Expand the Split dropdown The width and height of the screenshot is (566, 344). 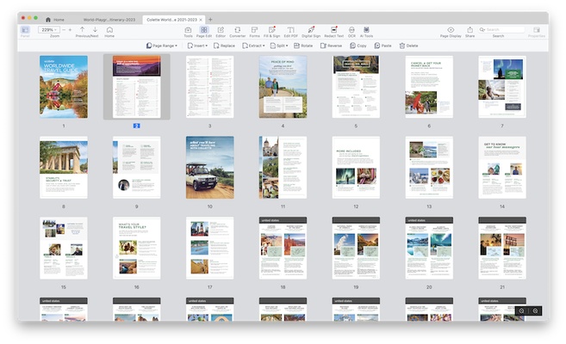pyautogui.click(x=279, y=46)
